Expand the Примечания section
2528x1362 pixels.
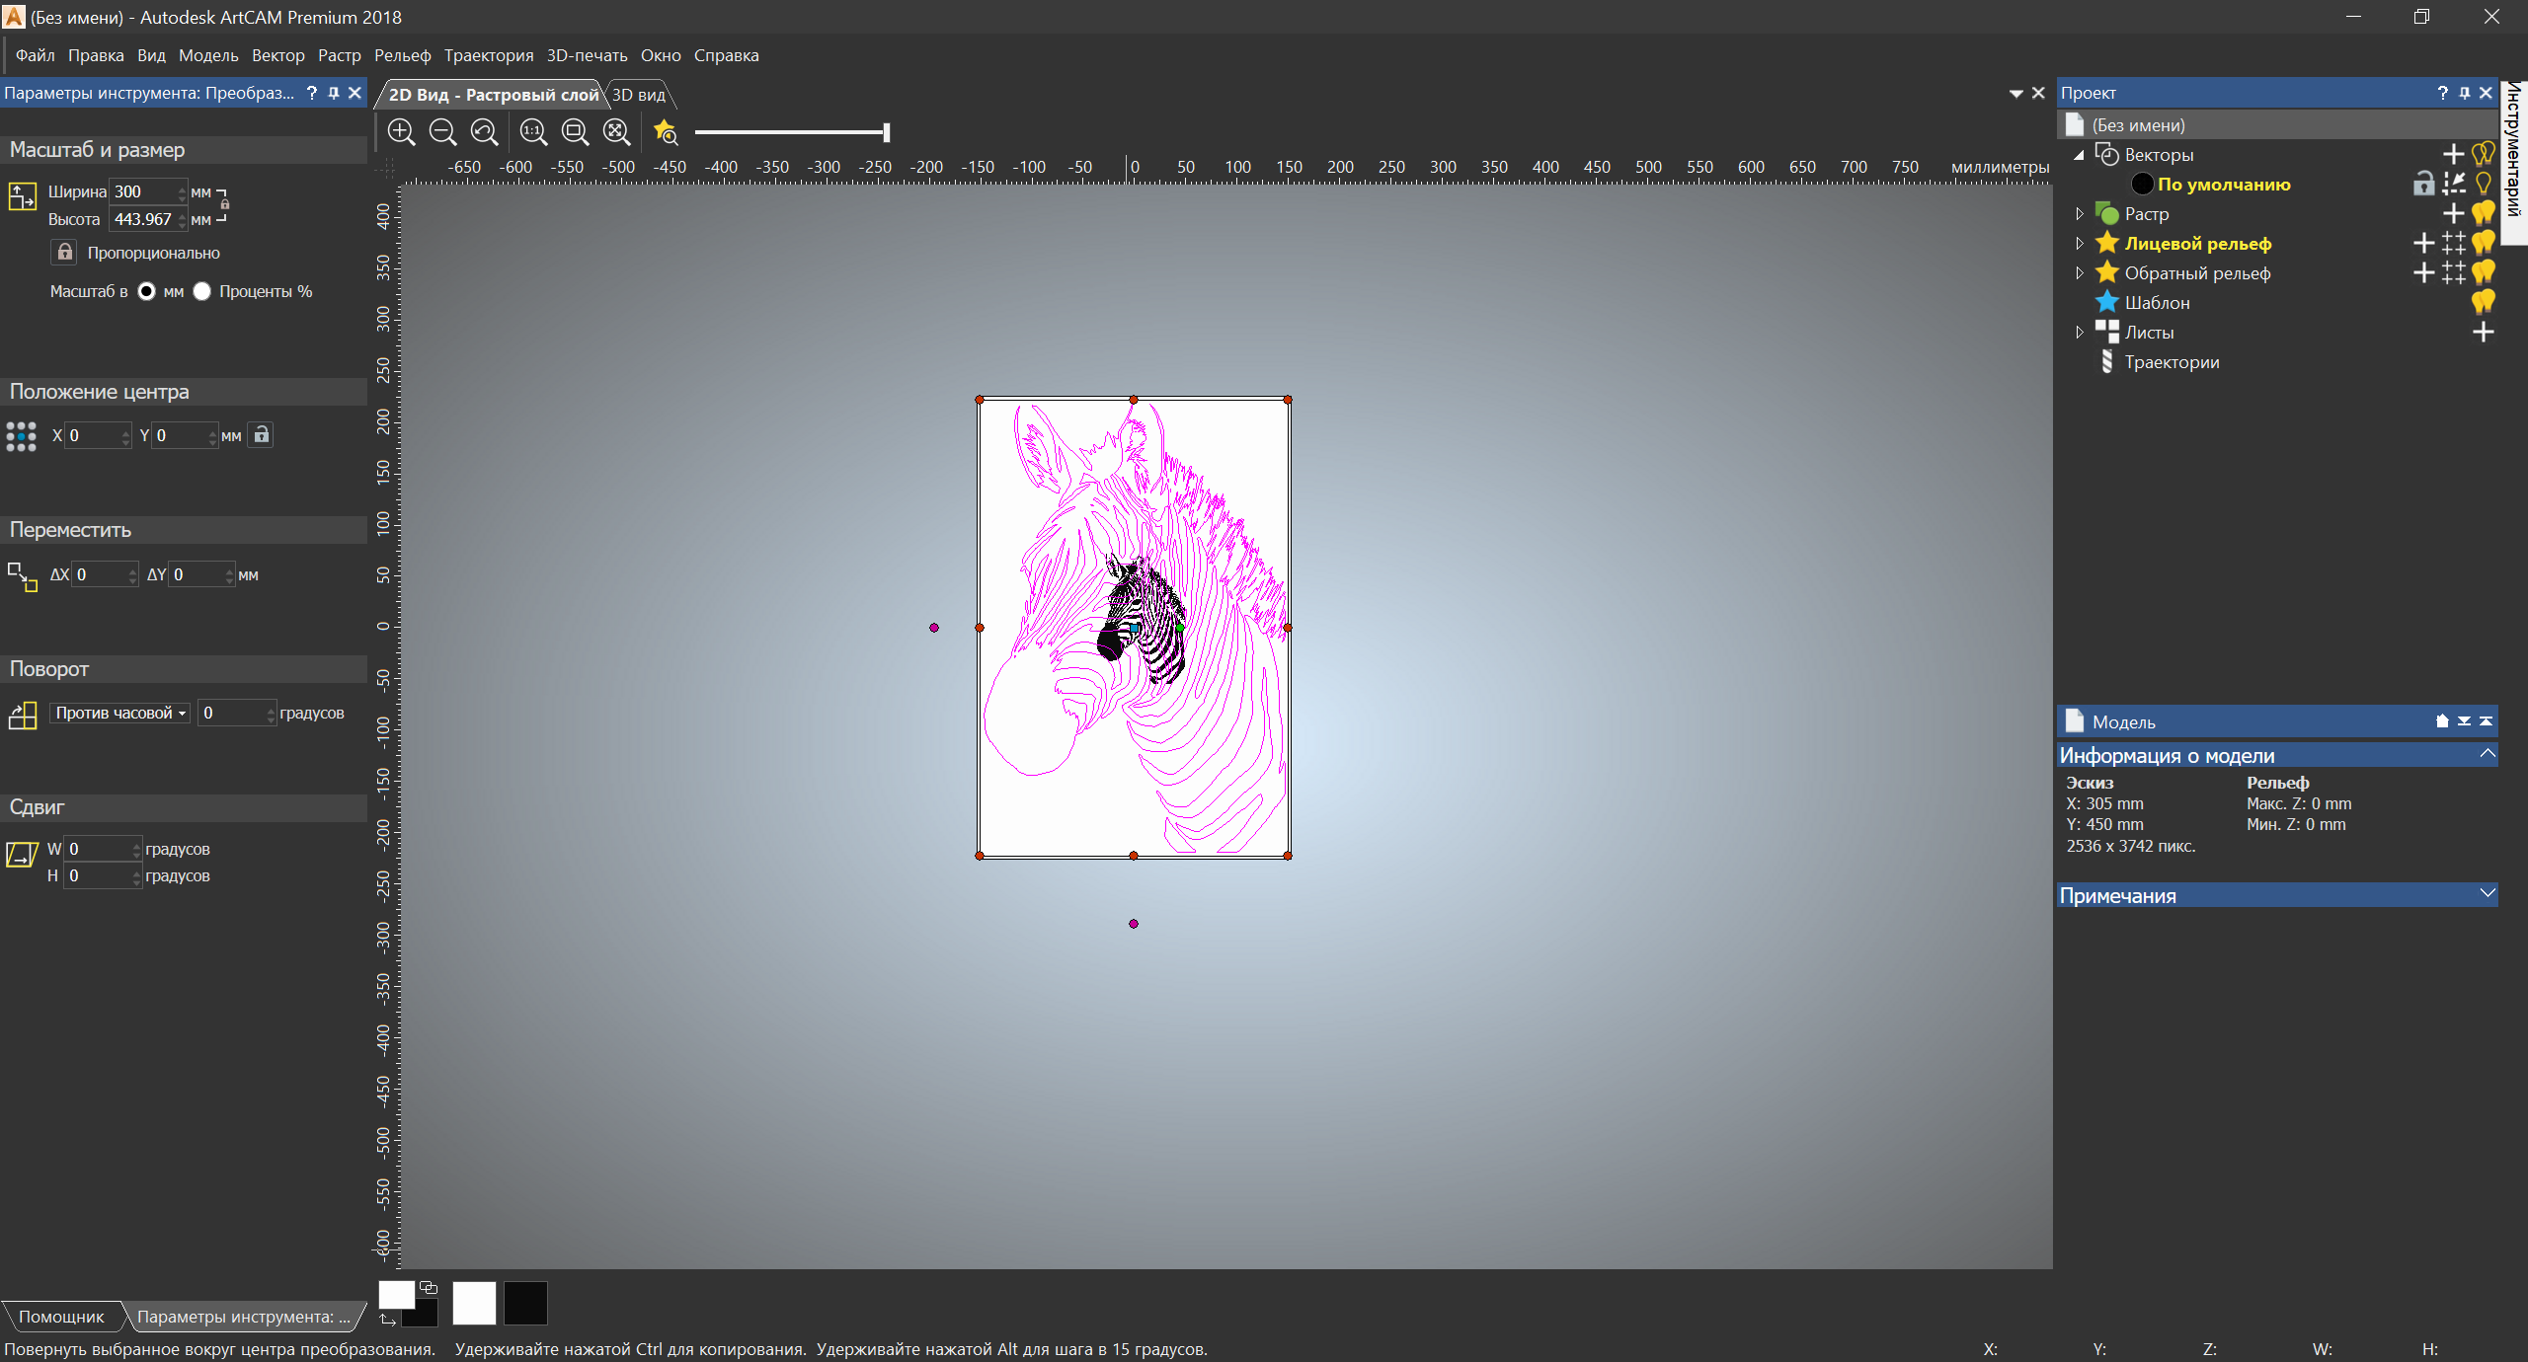tap(2487, 894)
